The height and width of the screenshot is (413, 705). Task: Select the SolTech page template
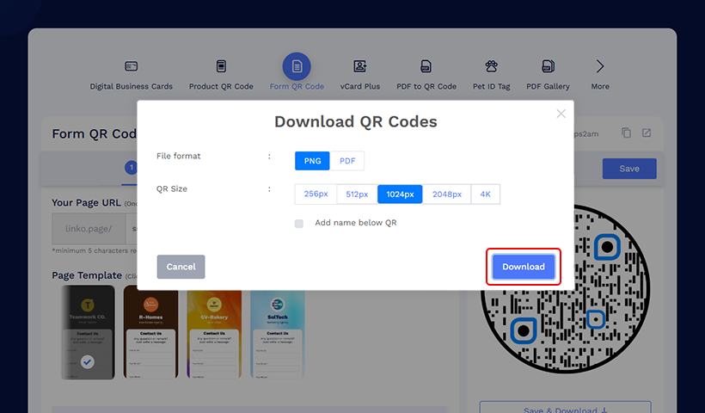(x=278, y=333)
